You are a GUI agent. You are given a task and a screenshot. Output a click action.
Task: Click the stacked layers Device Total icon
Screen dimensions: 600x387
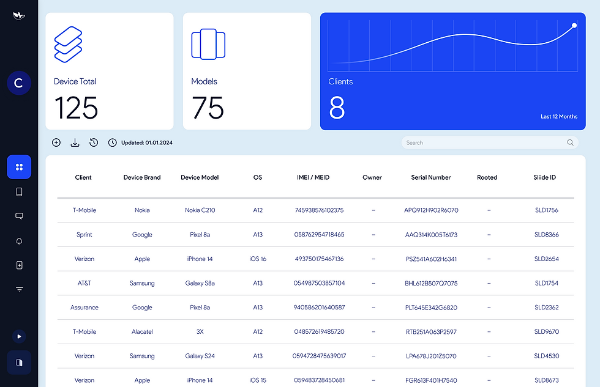tap(68, 44)
